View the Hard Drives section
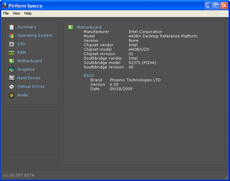The height and width of the screenshot is (181, 230). coord(29,78)
